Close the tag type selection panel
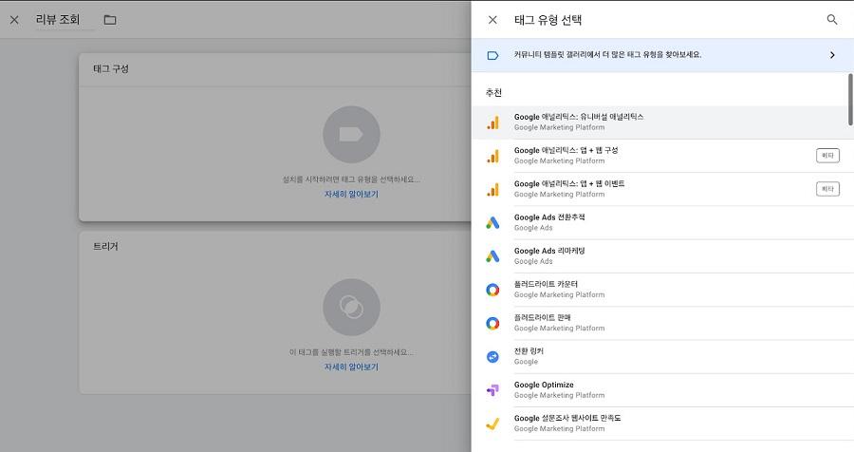The height and width of the screenshot is (452, 854). [492, 20]
